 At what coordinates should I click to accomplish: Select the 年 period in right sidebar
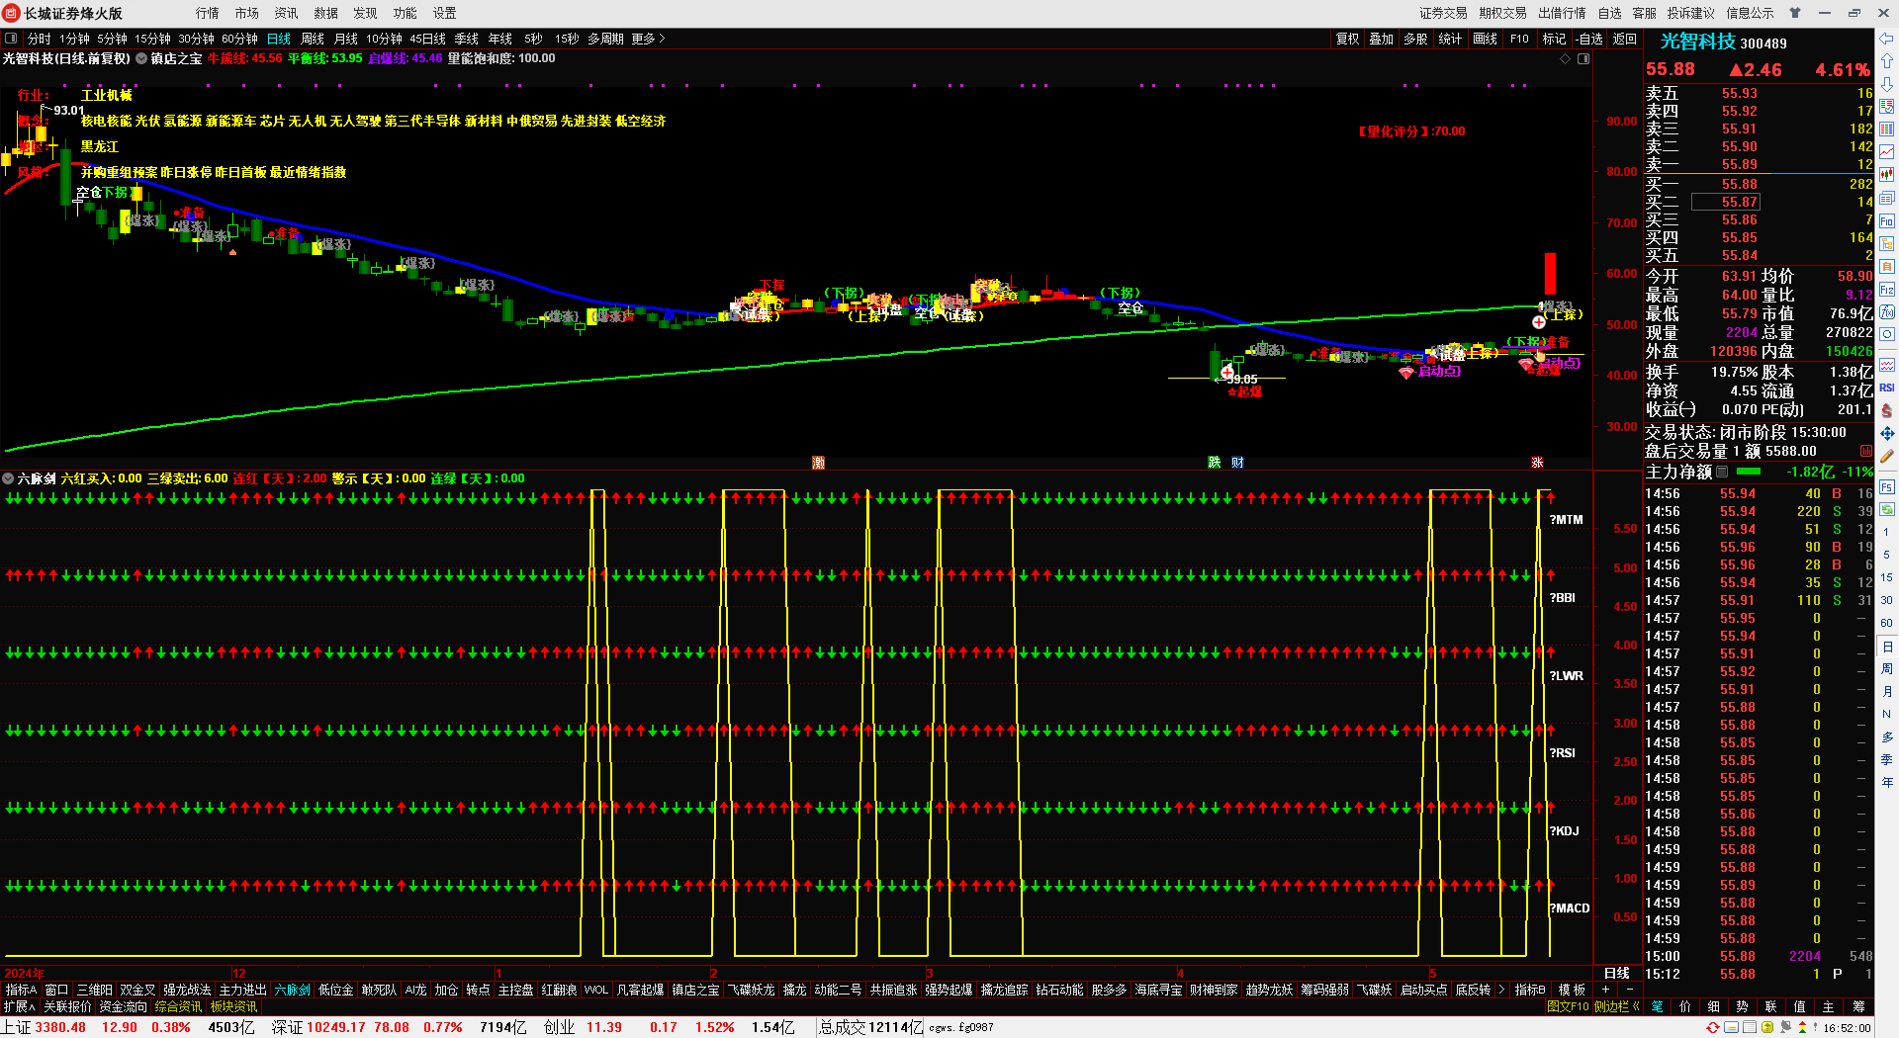(x=1887, y=782)
